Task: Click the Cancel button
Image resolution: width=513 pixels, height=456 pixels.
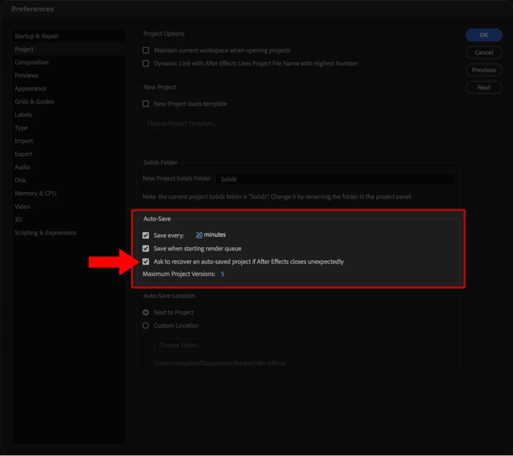Action: (483, 52)
